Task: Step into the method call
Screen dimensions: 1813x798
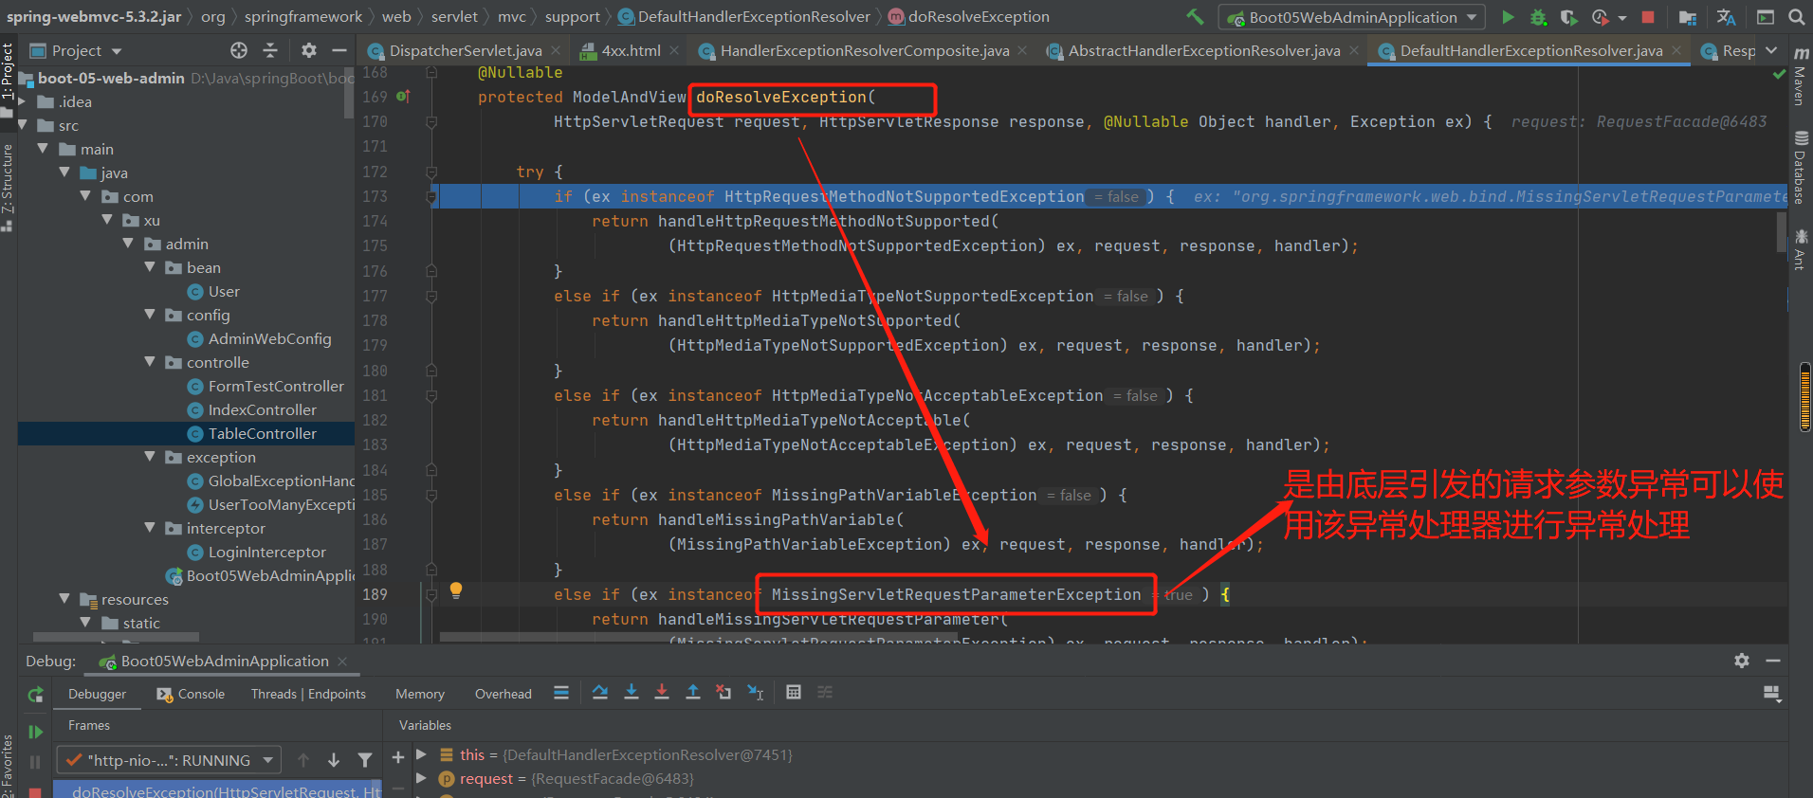Action: [x=632, y=693]
